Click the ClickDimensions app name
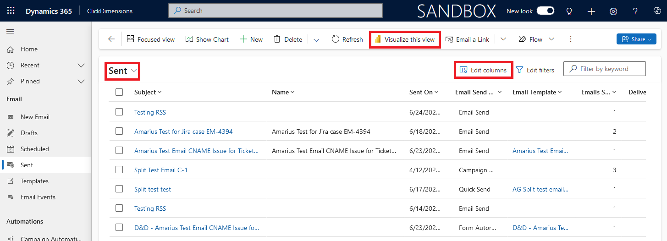Screen dimensions: 667x241 coord(110,11)
